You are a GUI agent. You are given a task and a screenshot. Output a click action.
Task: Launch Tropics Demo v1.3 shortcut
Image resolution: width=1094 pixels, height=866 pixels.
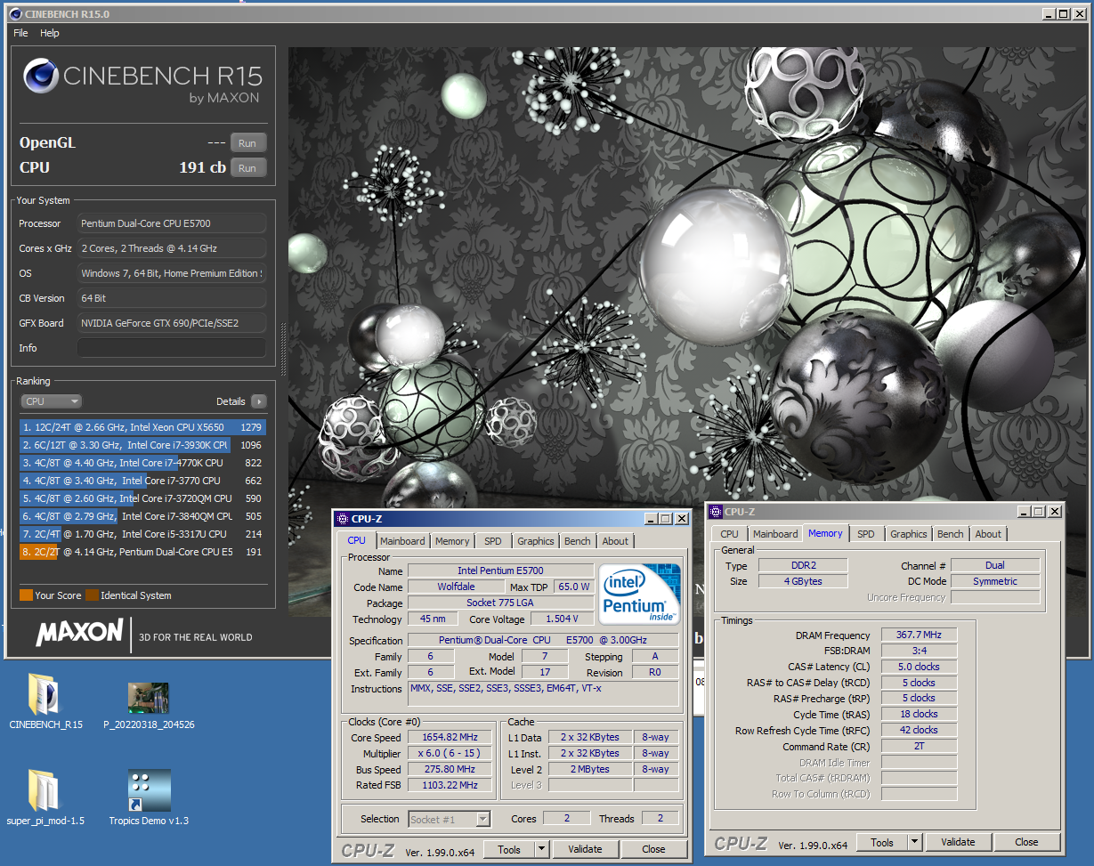tap(149, 790)
